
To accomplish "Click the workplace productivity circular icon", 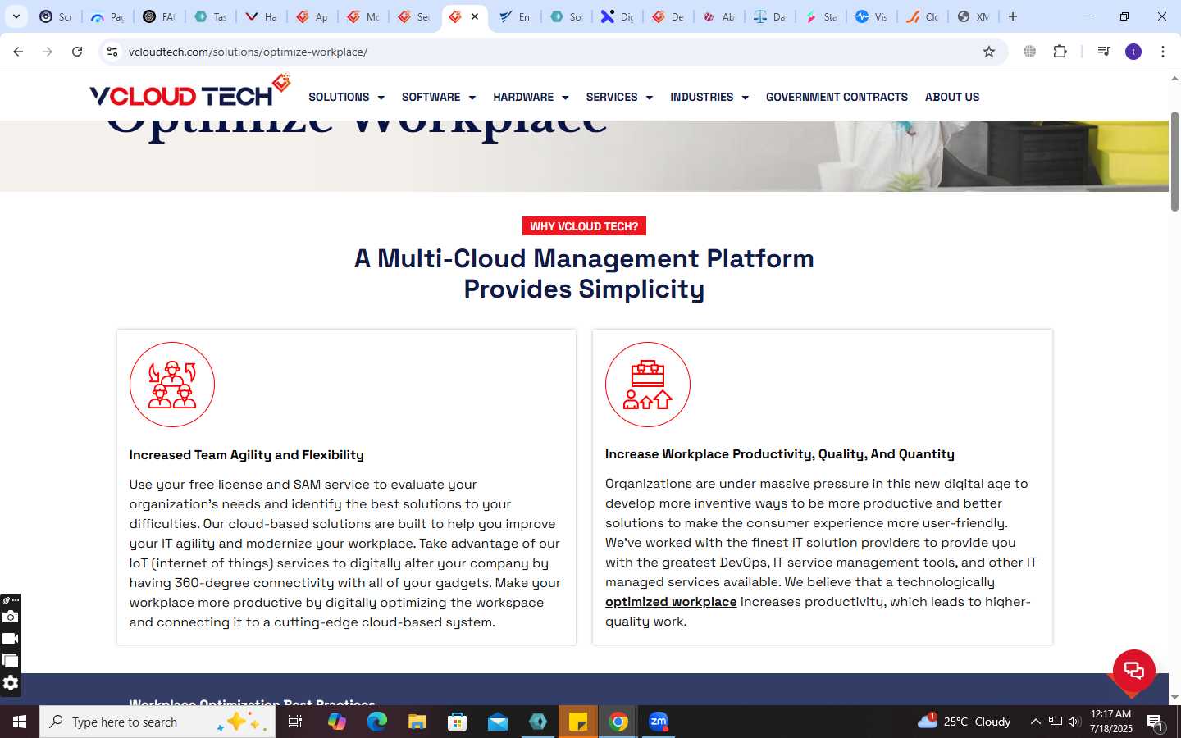I will click(x=648, y=385).
